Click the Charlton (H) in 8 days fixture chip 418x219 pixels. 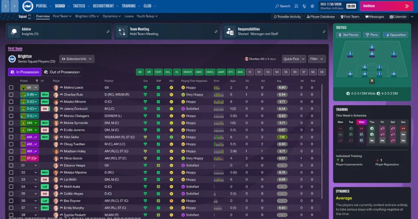(x=260, y=59)
